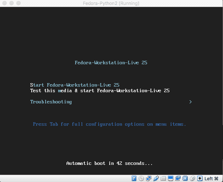The width and height of the screenshot is (223, 182).
Task: Maximize the Fedora-Python2 VM window
Action: 18,3
